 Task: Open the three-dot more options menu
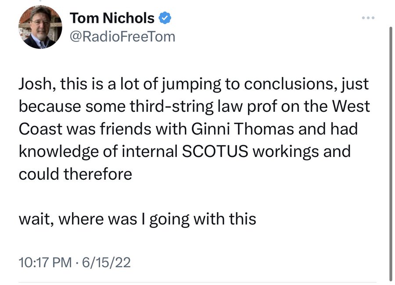(x=367, y=18)
